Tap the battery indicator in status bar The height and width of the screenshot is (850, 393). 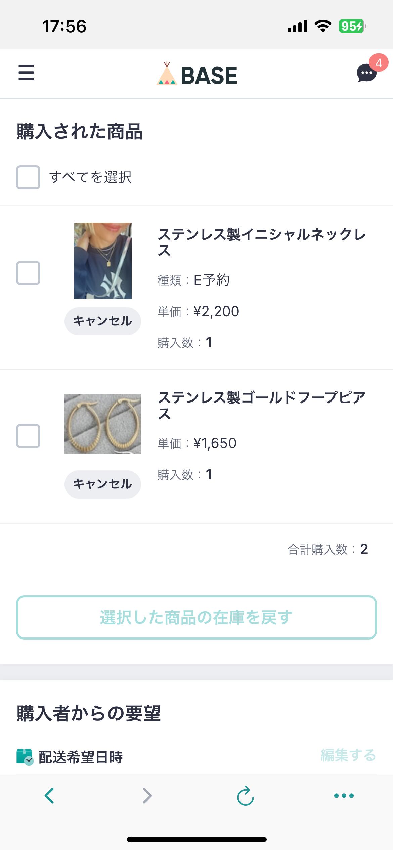352,26
